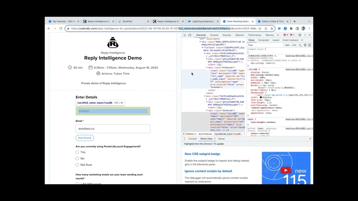Viewport: 358px width, 201px height.
Task: Go back with the browser back arrow
Action: [49, 28]
